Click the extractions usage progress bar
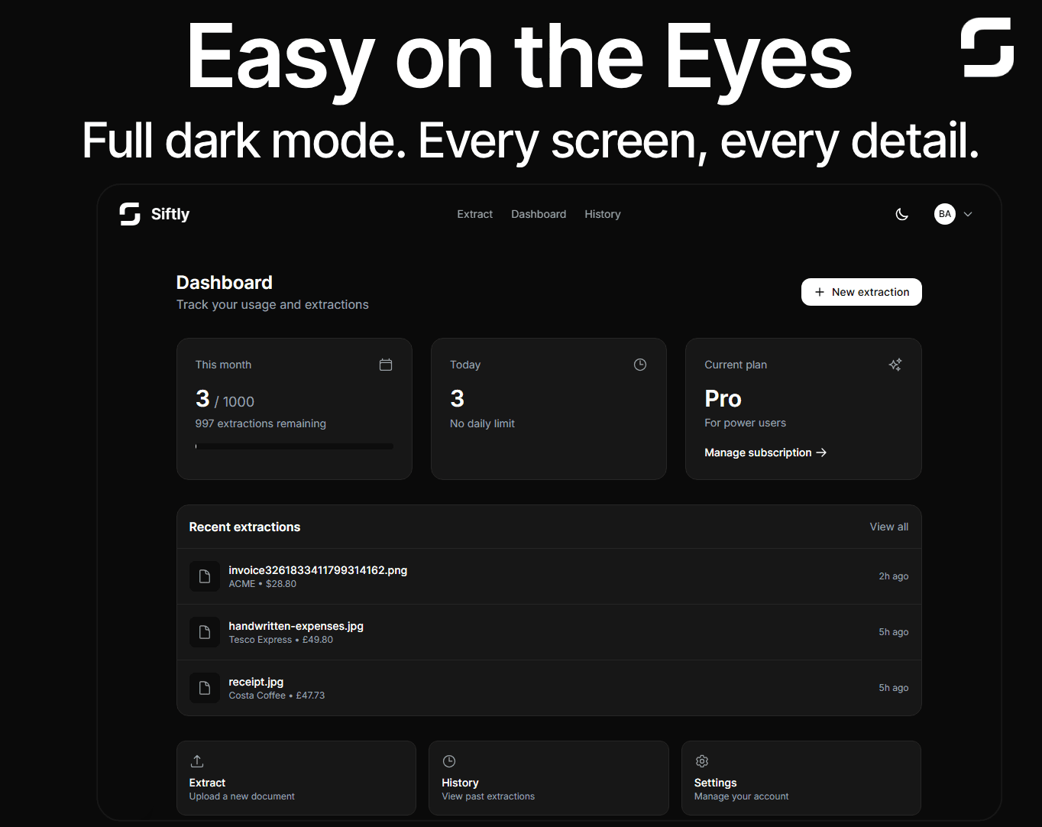Viewport: 1042px width, 827px height. coord(294,446)
